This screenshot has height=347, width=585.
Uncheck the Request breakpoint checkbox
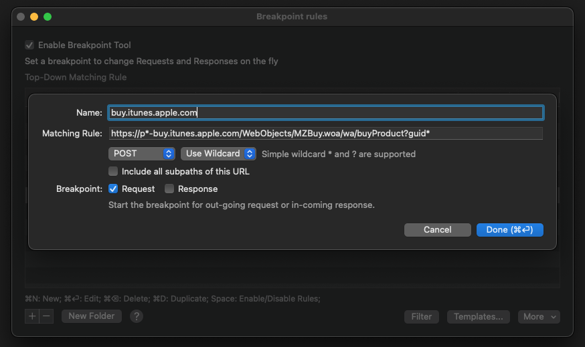113,189
